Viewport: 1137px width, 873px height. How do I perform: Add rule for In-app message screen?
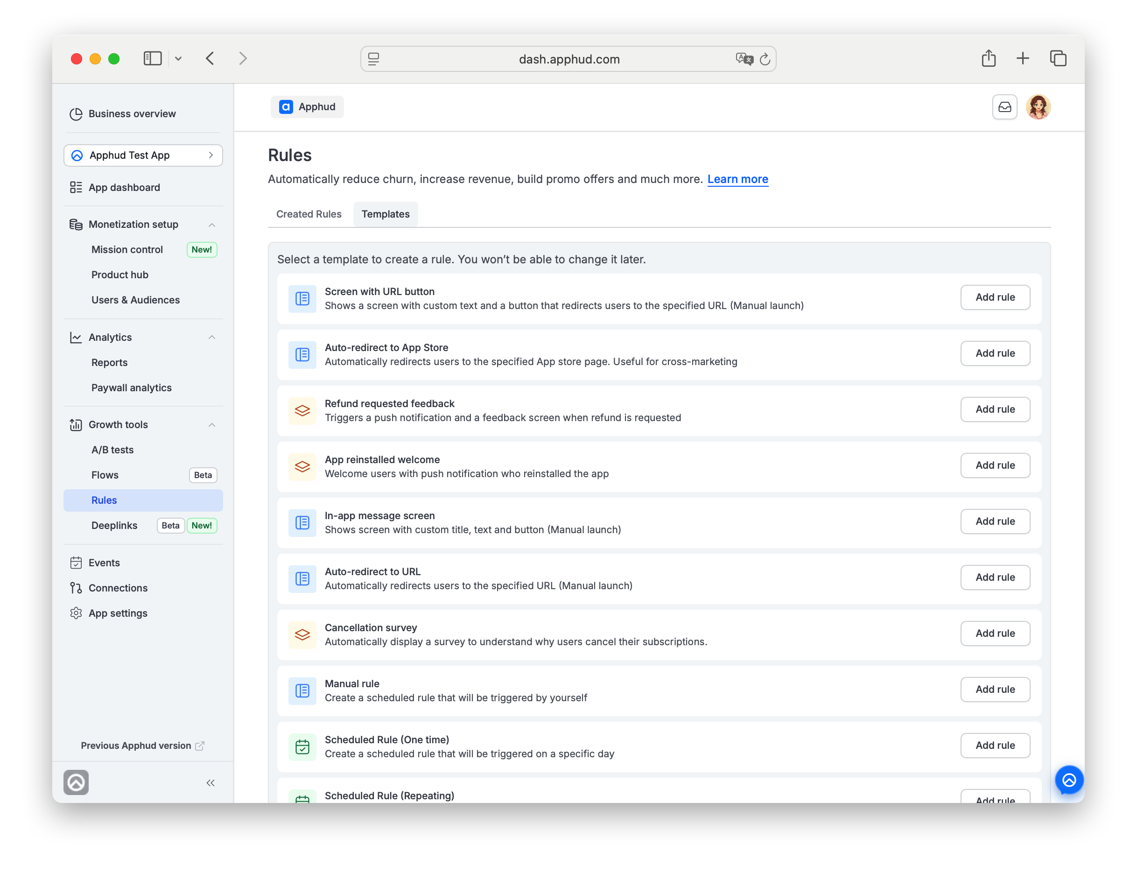point(995,521)
